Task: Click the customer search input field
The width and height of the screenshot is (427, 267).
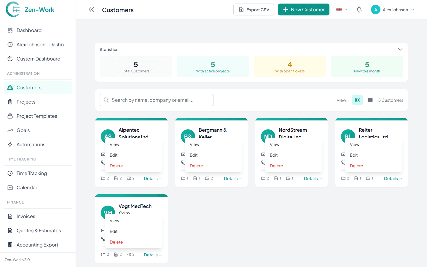Action: pyautogui.click(x=156, y=100)
